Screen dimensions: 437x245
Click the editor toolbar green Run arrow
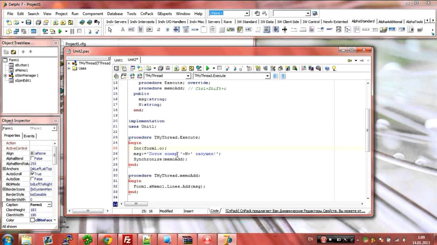208,68
